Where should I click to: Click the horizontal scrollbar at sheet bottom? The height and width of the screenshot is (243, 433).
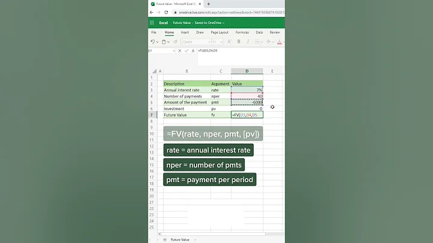pyautogui.click(x=213, y=234)
